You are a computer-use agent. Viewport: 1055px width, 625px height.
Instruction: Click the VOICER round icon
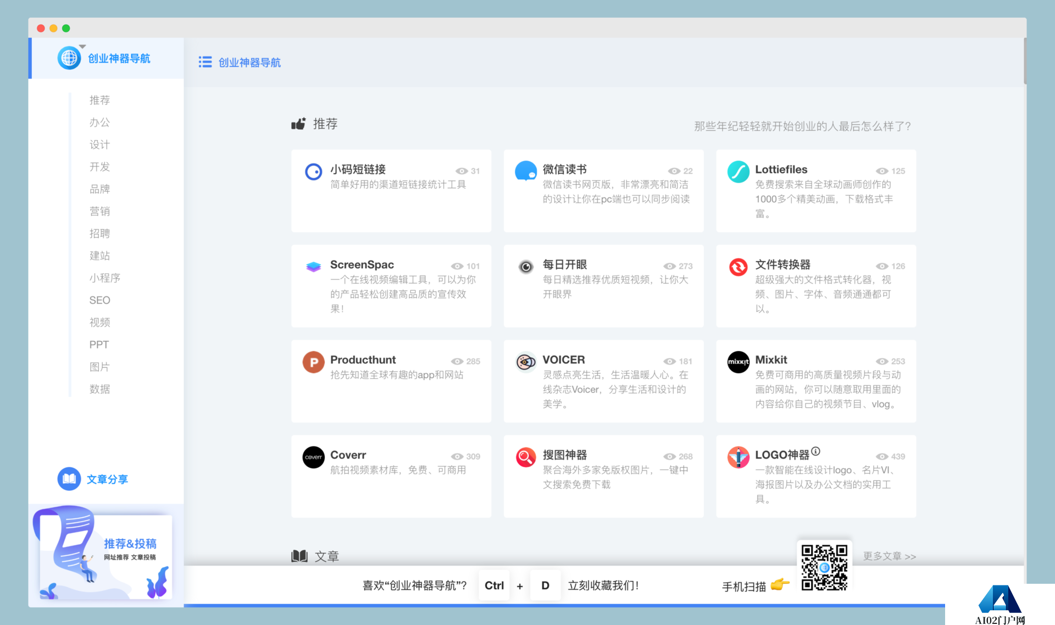click(526, 362)
